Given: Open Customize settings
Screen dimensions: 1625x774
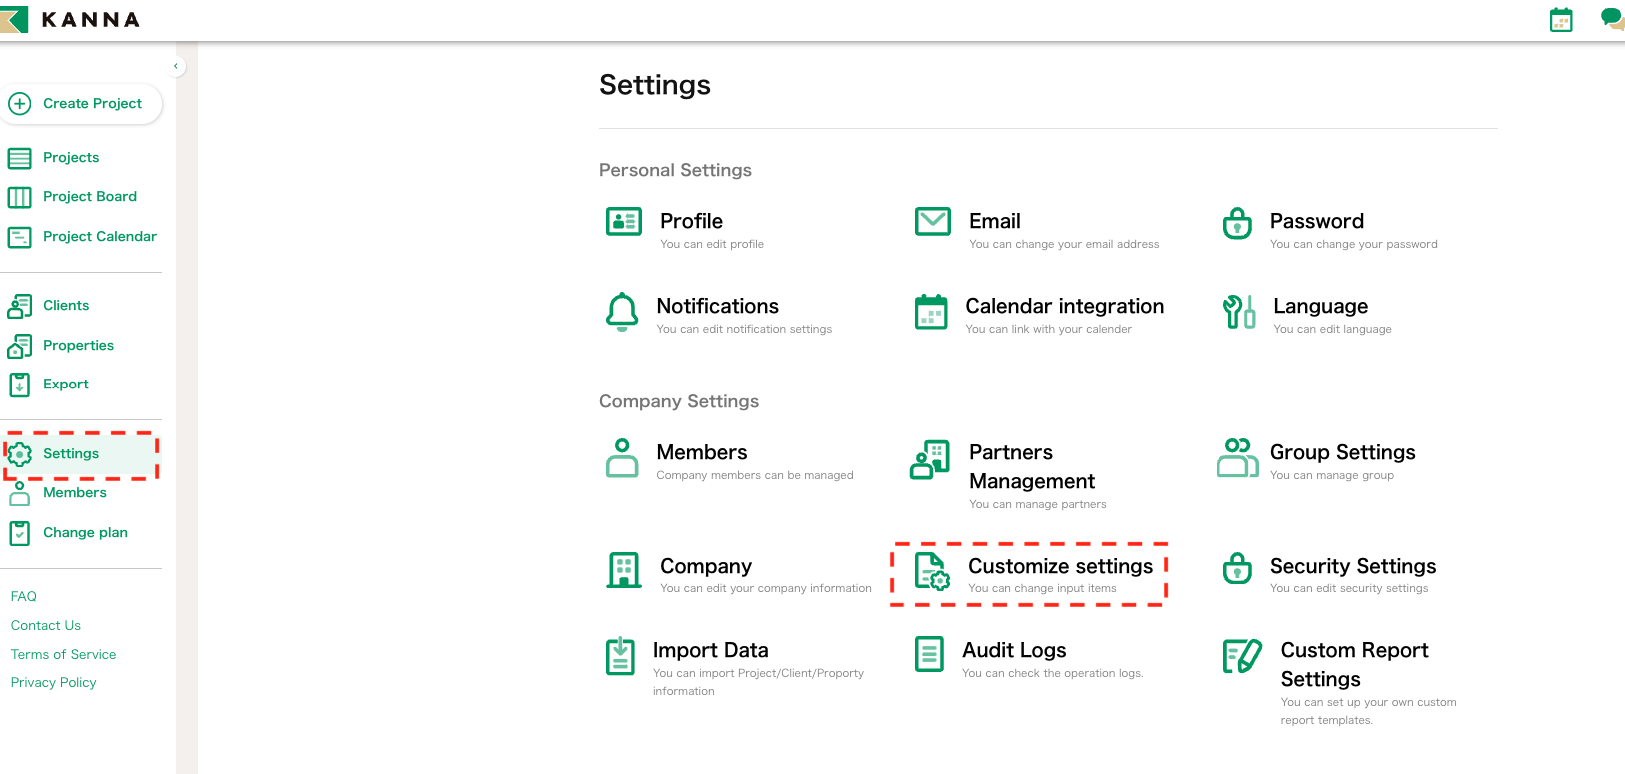Looking at the screenshot, I should pos(1059,567).
